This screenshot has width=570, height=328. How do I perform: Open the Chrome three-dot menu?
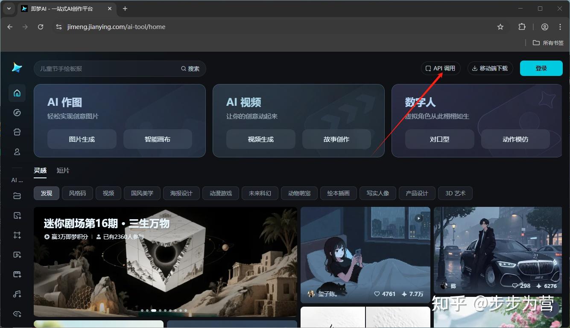tap(560, 27)
